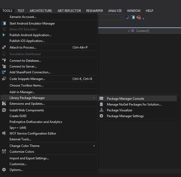The width and height of the screenshot is (181, 177).
Task: Open the ANALYZE menu
Action: point(115,11)
